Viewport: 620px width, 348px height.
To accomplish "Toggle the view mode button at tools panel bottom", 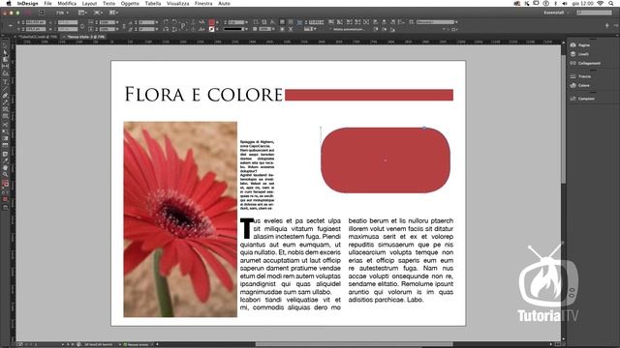I will point(5,207).
